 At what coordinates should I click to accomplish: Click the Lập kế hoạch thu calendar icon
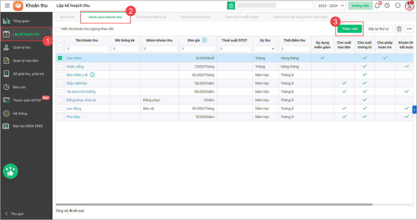(x=6, y=34)
